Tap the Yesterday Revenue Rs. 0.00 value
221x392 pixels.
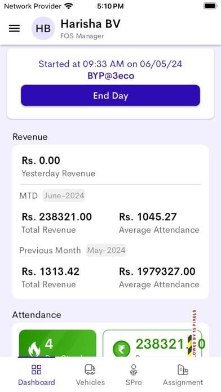point(41,161)
